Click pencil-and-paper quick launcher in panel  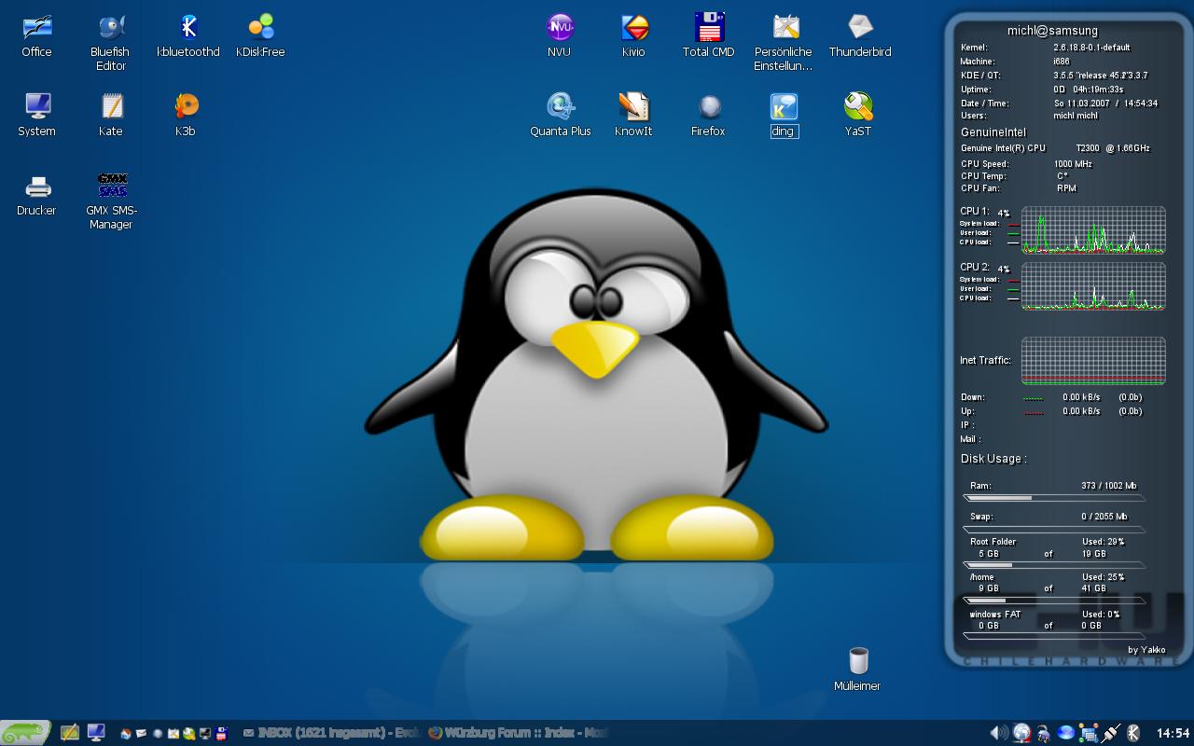coord(70,733)
